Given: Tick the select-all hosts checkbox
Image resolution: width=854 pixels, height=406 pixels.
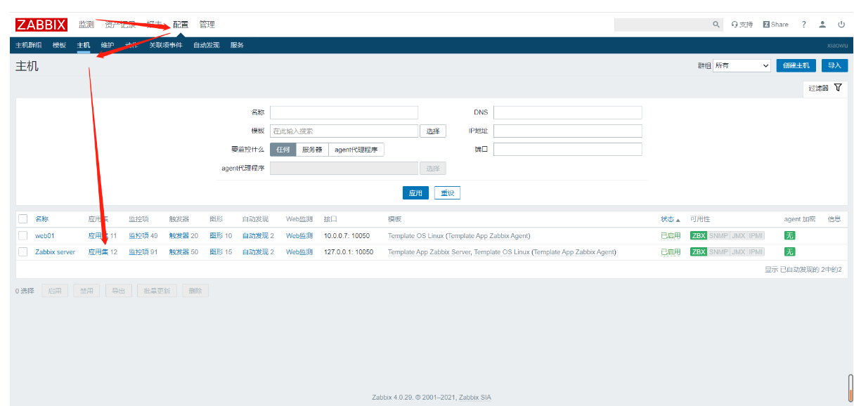Looking at the screenshot, I should click(23, 219).
